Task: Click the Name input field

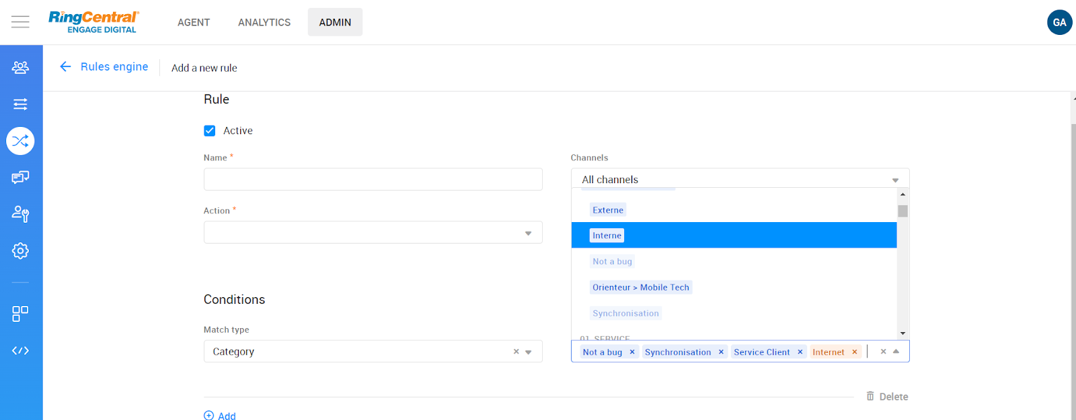Action: pos(373,180)
